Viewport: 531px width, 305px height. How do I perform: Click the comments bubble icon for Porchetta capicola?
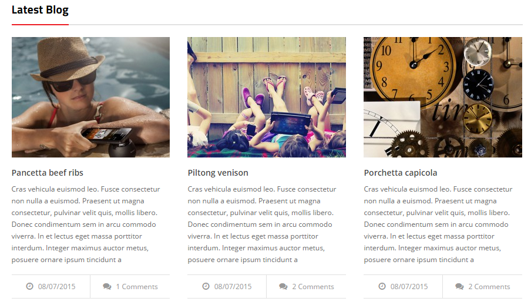tap(459, 287)
